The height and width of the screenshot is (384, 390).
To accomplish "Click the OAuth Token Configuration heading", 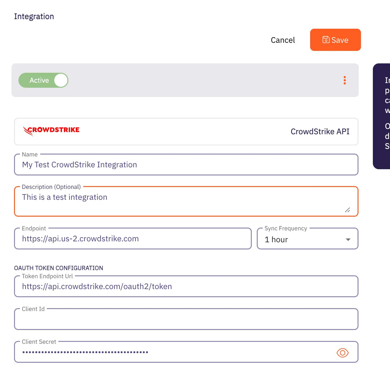I will 58,268.
